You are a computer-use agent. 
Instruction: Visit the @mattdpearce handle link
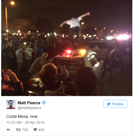pyautogui.click(x=29, y=108)
